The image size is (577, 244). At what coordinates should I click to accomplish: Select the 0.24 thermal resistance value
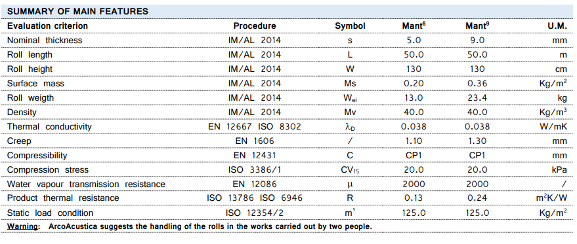(477, 198)
